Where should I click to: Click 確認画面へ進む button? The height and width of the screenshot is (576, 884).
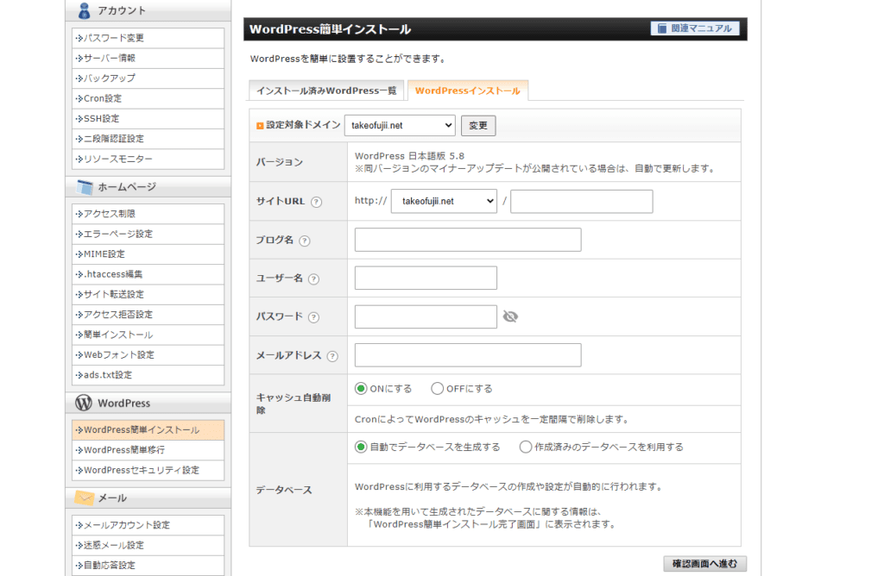coord(704,564)
